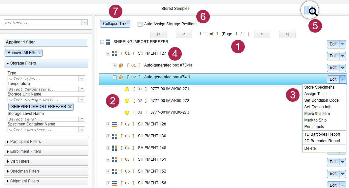Click the SHIPMENT 156 rack icon
This screenshot has height=188, width=349.
pyautogui.click(x=114, y=183)
